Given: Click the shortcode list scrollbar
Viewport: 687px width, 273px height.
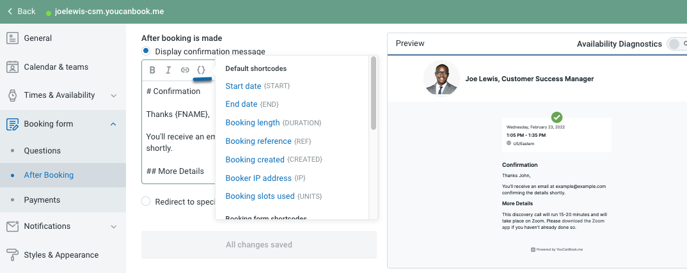Looking at the screenshot, I should [374, 93].
